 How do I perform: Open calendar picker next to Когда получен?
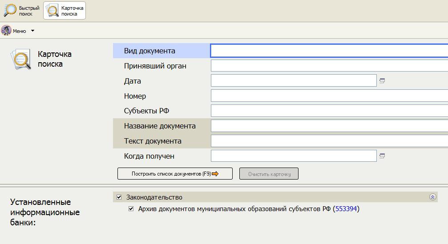click(382, 156)
